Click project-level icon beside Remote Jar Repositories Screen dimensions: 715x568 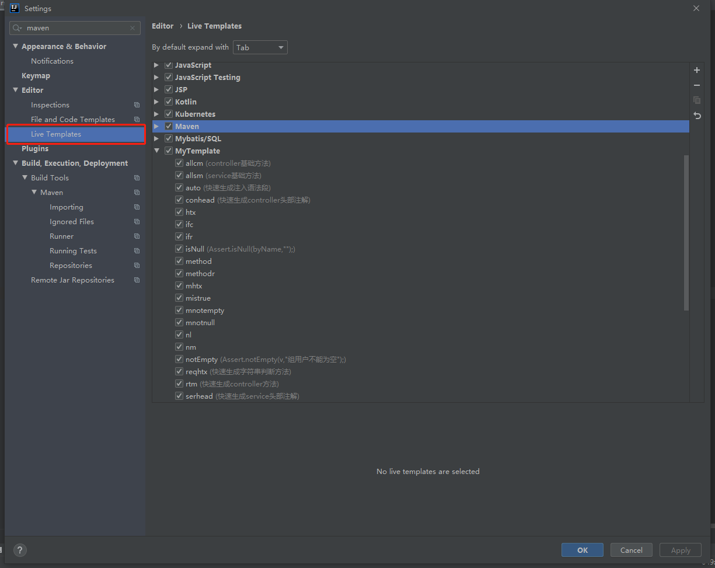click(x=137, y=280)
